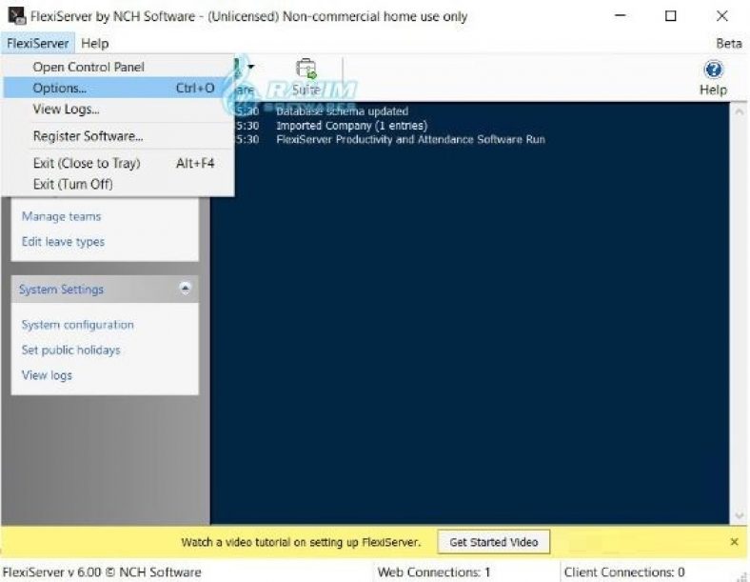Choose Register Software... menu item

(x=118, y=136)
